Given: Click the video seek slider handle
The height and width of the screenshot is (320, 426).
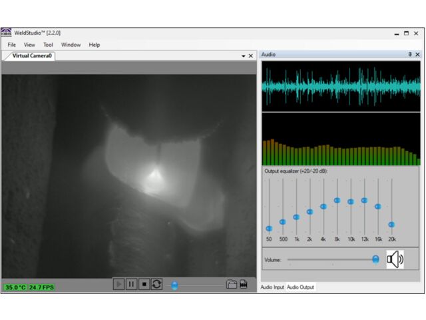Looking at the screenshot, I should 174,285.
